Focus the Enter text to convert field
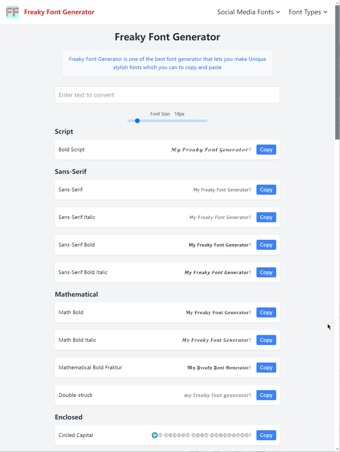 [167, 95]
